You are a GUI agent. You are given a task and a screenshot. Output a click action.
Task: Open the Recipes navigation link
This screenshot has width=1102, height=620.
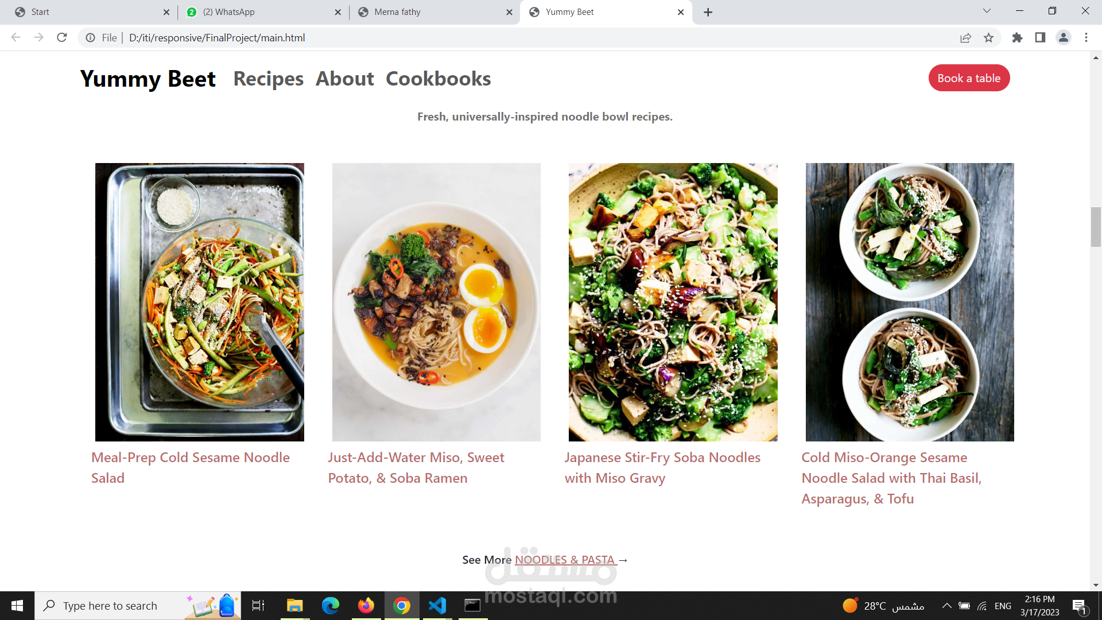(x=268, y=79)
